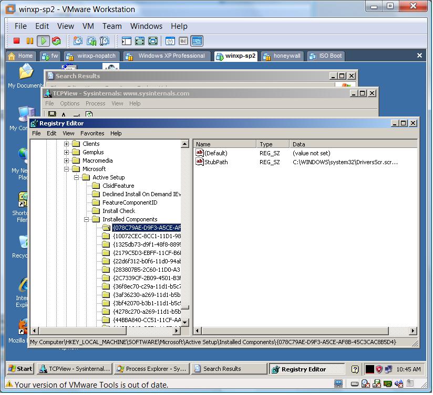Screen dimensions: 433x395
Task: Switch to the ISO Boot tab
Action: pyautogui.click(x=326, y=56)
